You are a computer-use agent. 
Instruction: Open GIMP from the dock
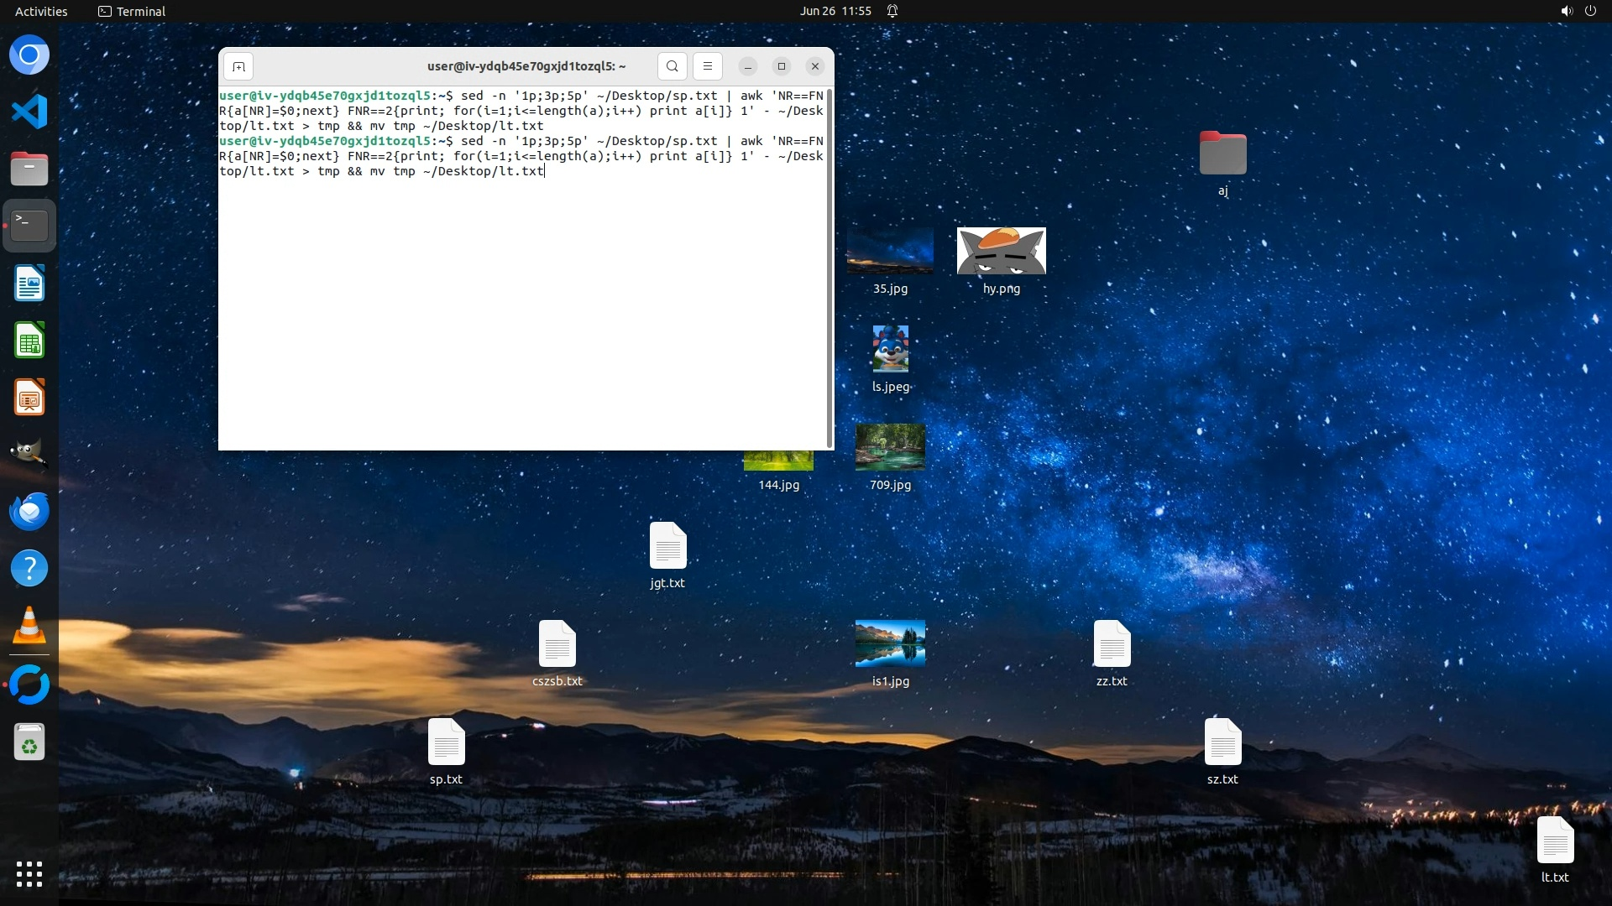pyautogui.click(x=29, y=454)
